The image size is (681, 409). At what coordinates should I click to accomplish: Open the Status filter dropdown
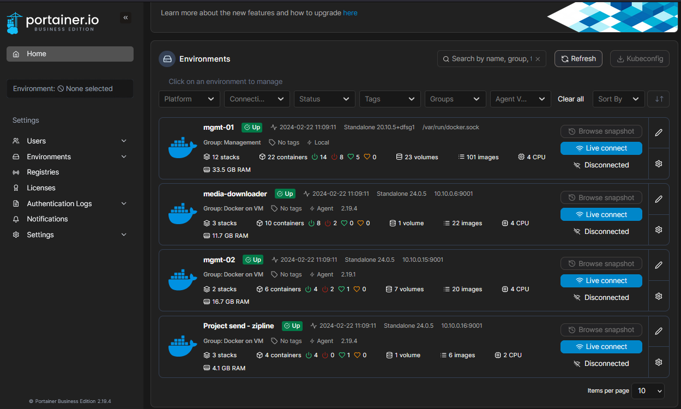[324, 99]
